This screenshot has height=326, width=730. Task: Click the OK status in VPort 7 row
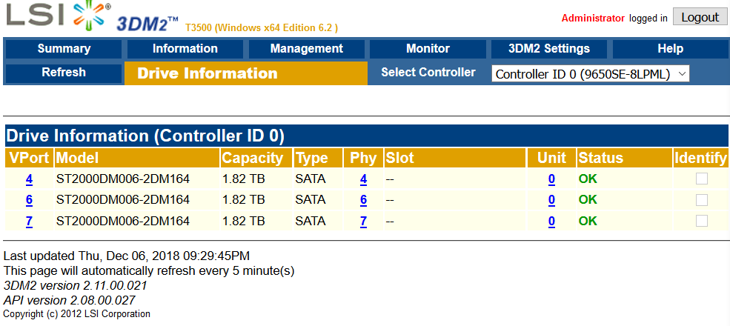pyautogui.click(x=588, y=221)
